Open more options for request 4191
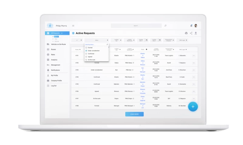 [193, 56]
